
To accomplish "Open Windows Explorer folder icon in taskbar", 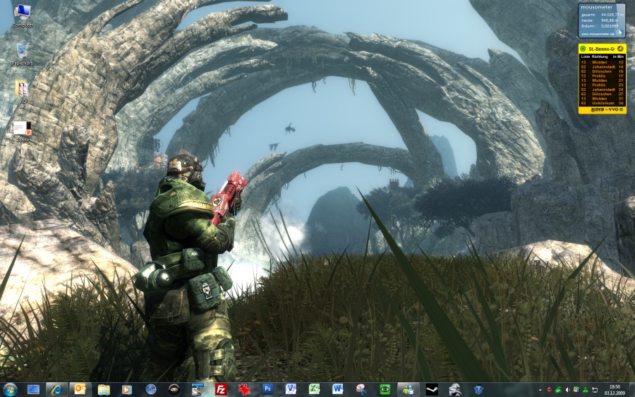I will [x=104, y=390].
